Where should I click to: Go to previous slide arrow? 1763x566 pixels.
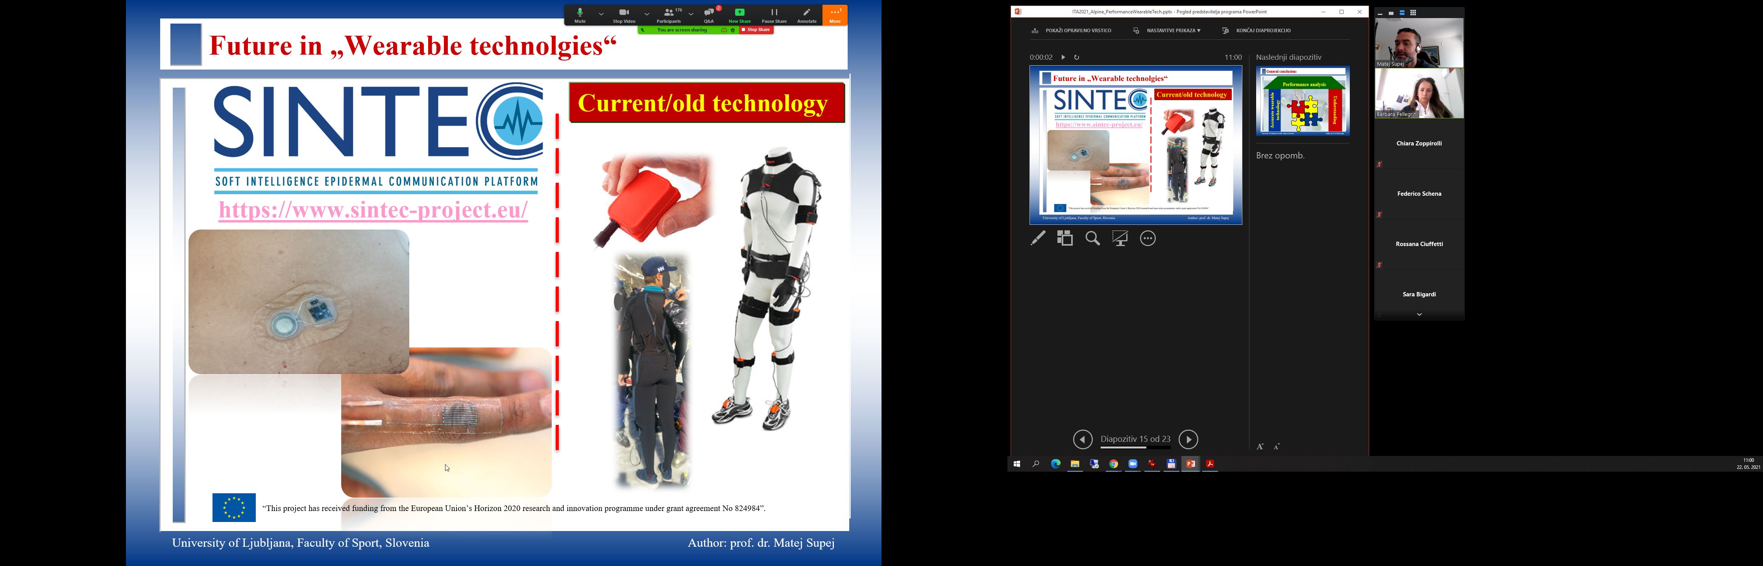coord(1083,439)
